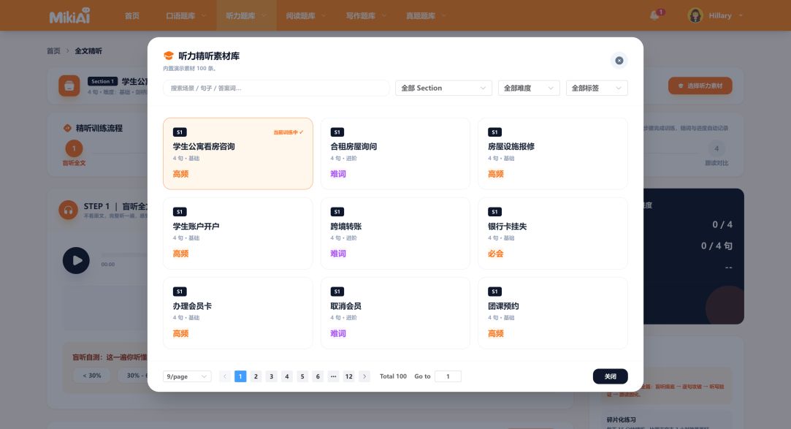Click the MikiAI logo
This screenshot has height=429, width=791.
tap(69, 15)
